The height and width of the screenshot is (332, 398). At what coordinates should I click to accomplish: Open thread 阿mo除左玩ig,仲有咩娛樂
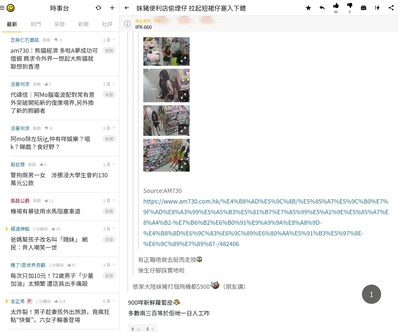point(50,143)
